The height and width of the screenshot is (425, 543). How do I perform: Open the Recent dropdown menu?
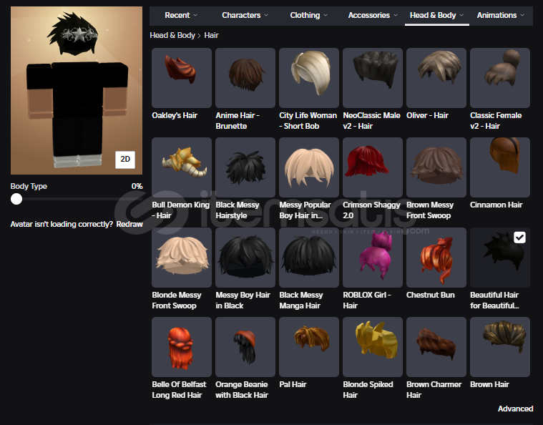click(181, 15)
